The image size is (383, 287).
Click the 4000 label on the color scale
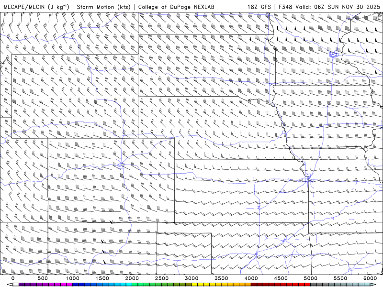(x=251, y=278)
